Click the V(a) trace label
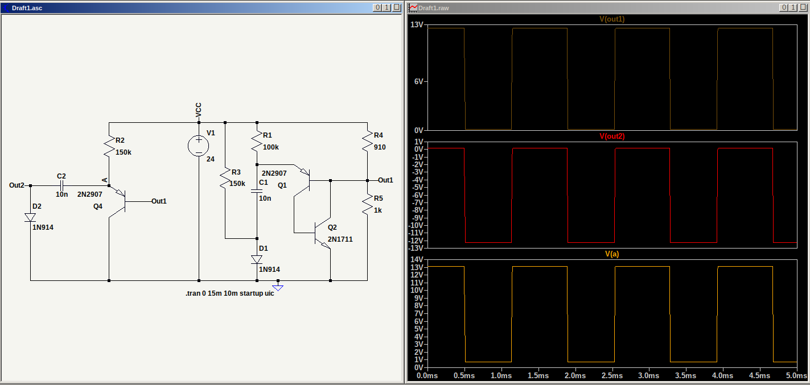 612,254
